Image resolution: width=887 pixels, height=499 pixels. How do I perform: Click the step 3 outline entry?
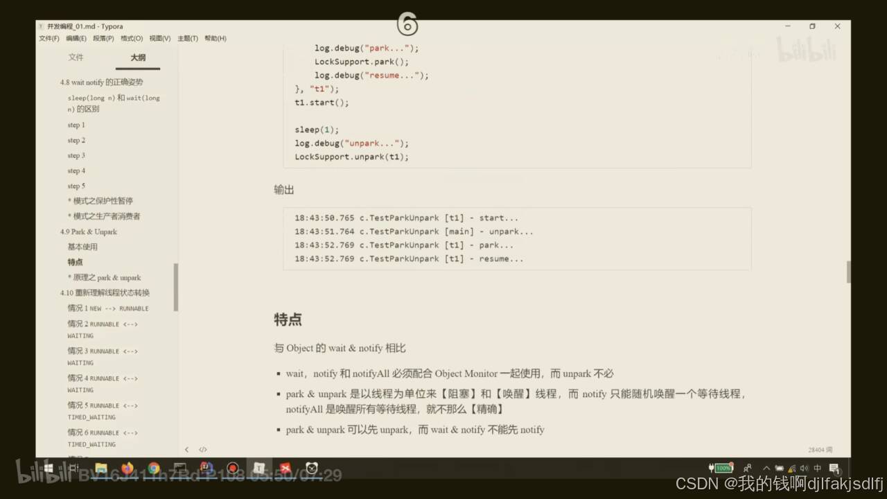[76, 155]
